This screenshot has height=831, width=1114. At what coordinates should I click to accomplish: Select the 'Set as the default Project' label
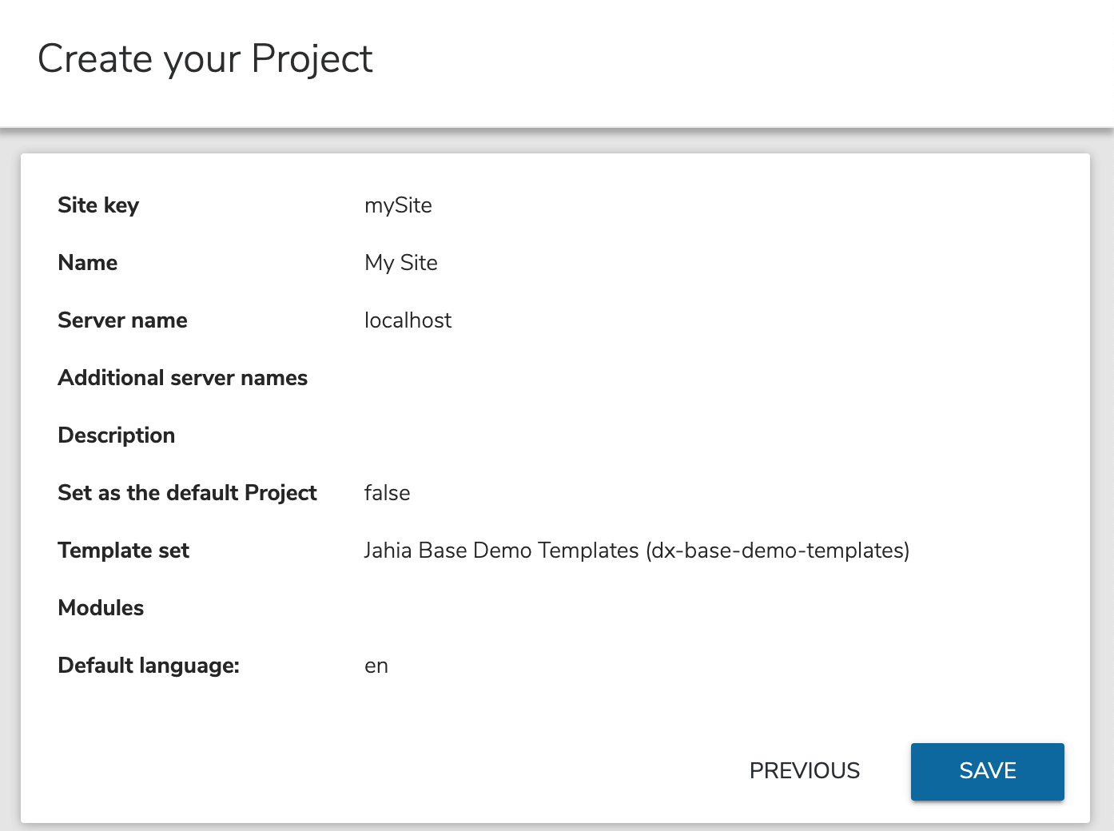coord(187,493)
